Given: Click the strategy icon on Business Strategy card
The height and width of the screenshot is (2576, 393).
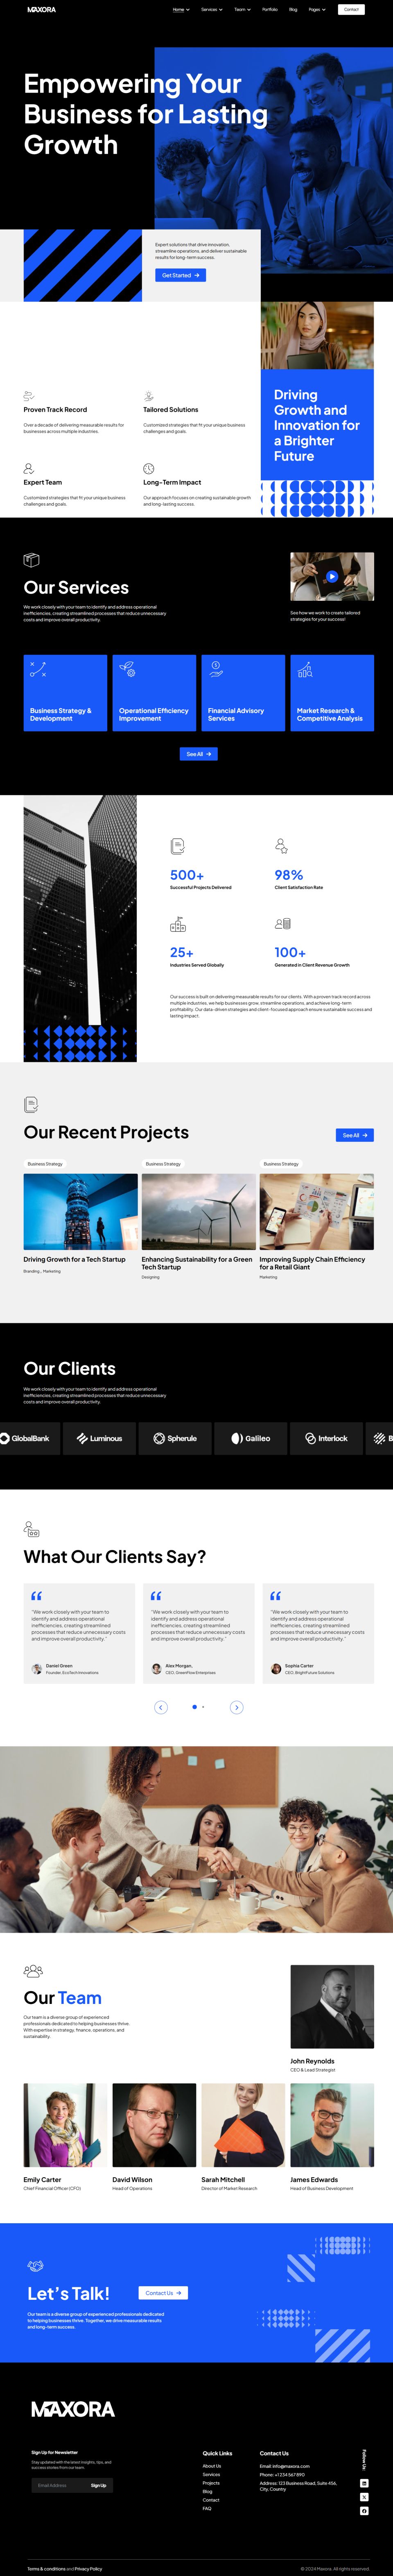Looking at the screenshot, I should coord(38,670).
